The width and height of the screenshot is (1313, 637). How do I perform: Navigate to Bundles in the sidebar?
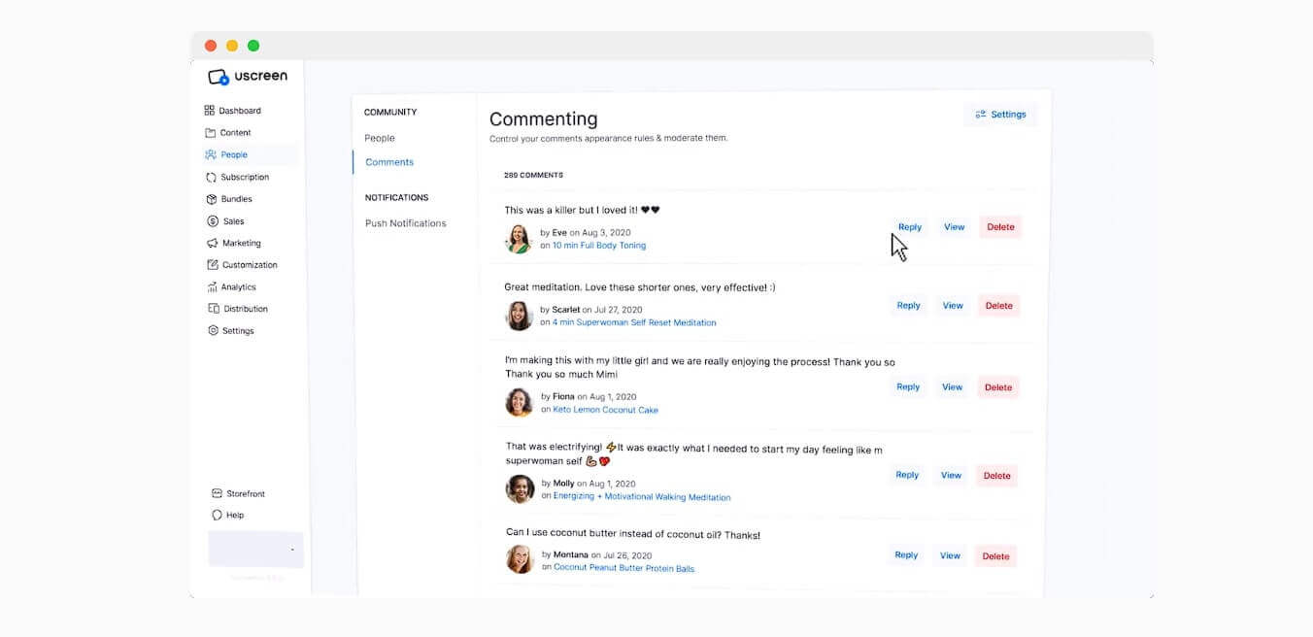click(x=236, y=198)
